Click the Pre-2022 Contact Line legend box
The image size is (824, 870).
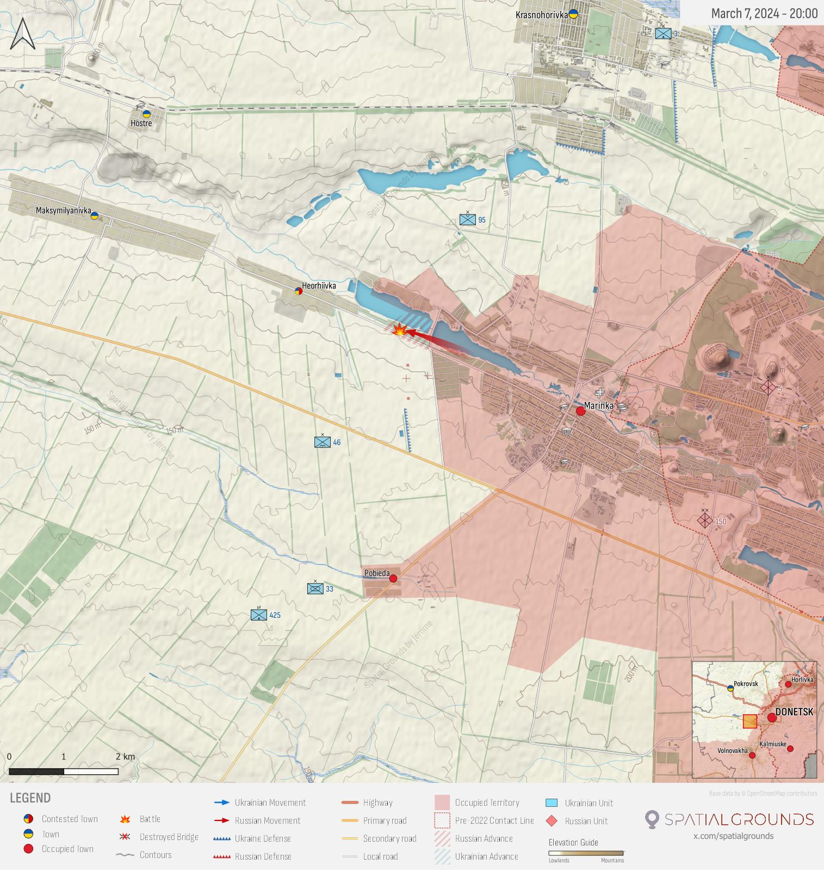(442, 820)
